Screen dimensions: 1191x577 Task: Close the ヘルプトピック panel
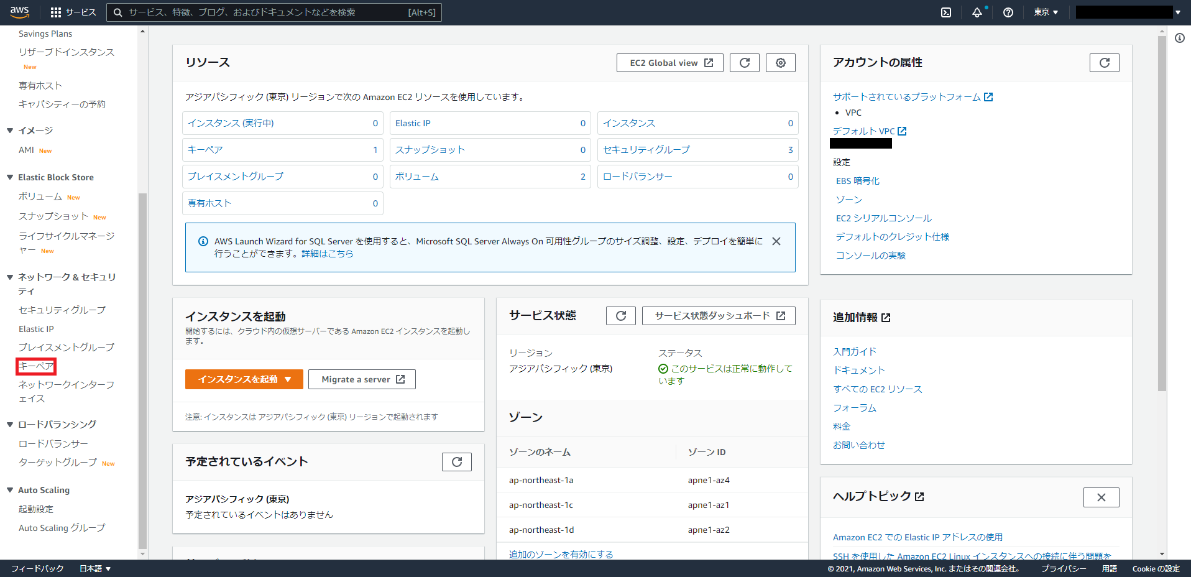(1101, 497)
